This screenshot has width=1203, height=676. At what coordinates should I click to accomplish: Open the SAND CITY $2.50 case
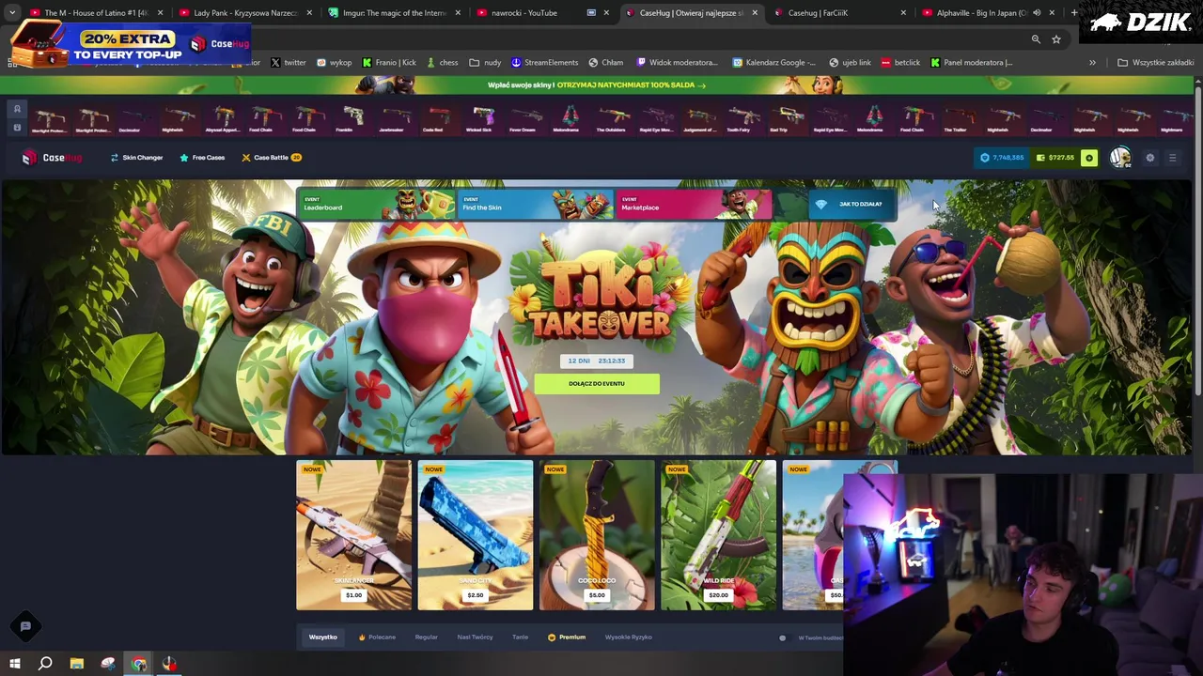click(475, 535)
